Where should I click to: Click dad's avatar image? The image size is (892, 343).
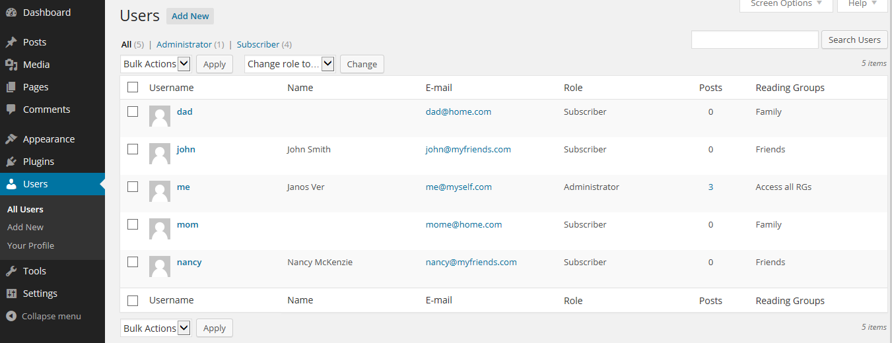pos(160,116)
